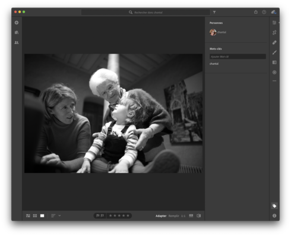Expand the sort order dropdown chevron

(59, 216)
